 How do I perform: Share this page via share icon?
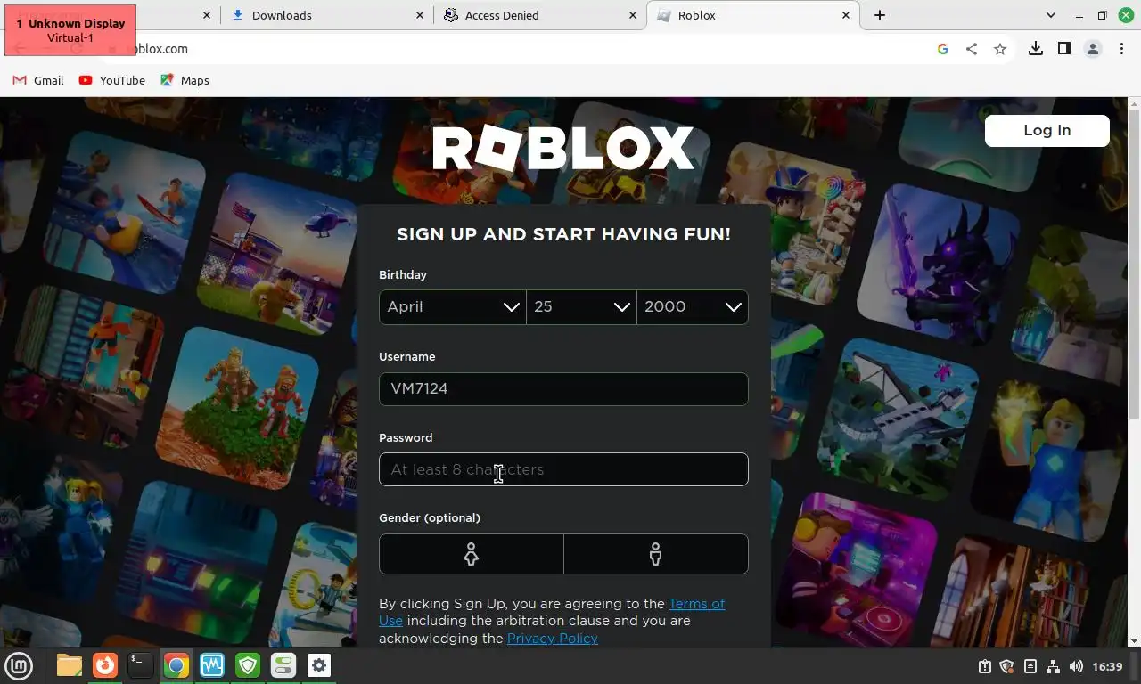tap(972, 49)
